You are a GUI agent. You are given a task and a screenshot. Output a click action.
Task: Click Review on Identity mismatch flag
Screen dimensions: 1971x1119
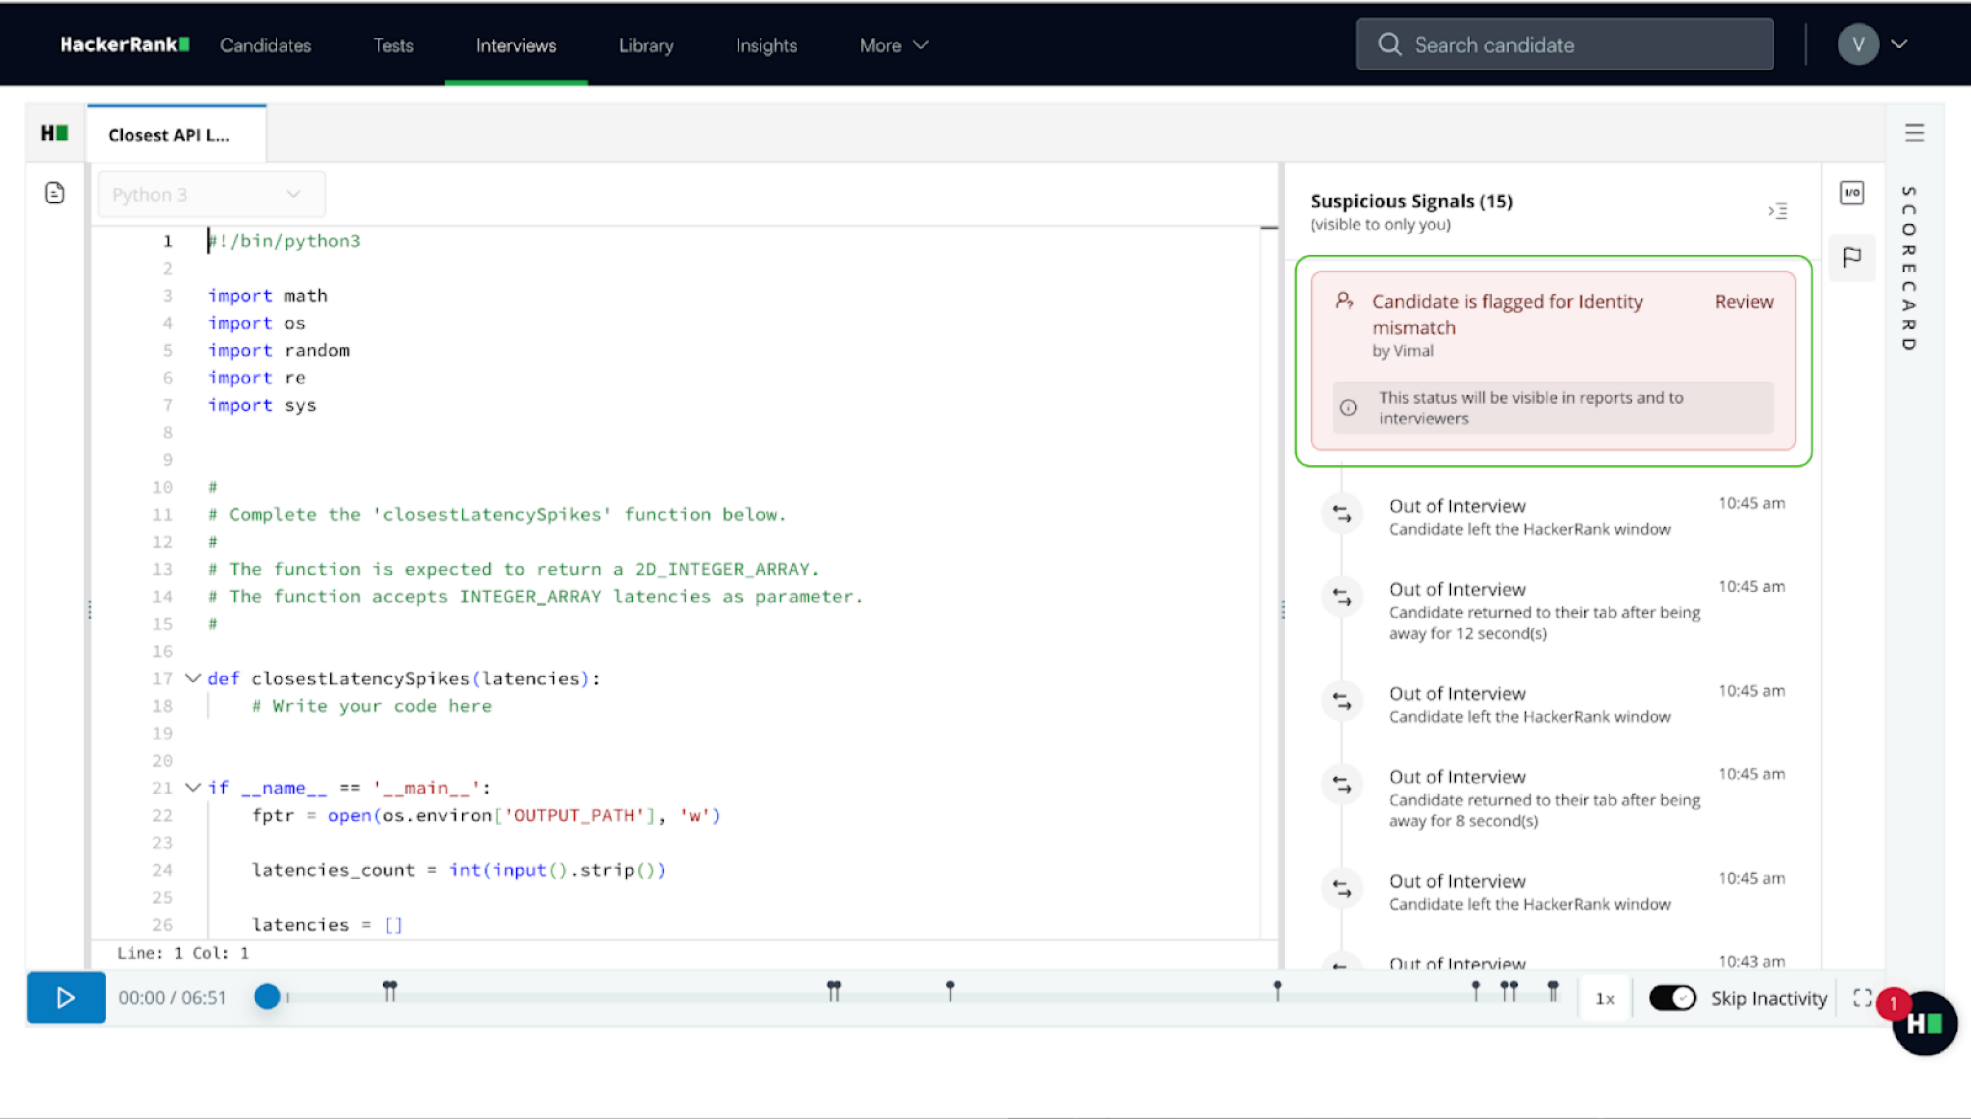(x=1743, y=301)
